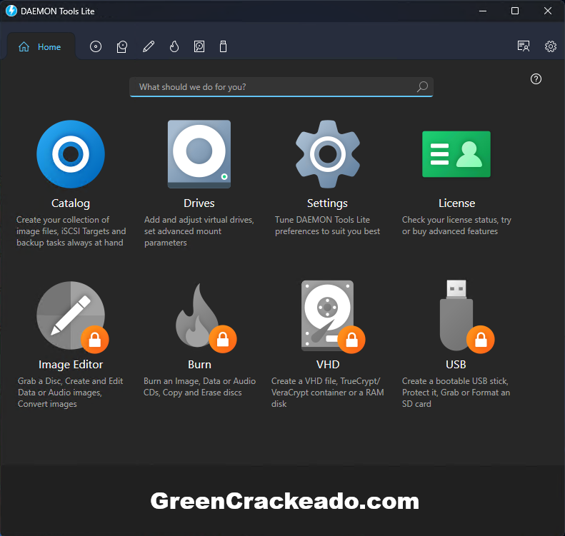Open the large Settings gear tile icon
This screenshot has height=536, width=565.
coord(328,154)
